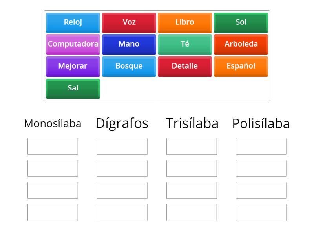Viewport: 314px width, 235px height.
Task: Click the Voz word tile
Action: coord(129,22)
